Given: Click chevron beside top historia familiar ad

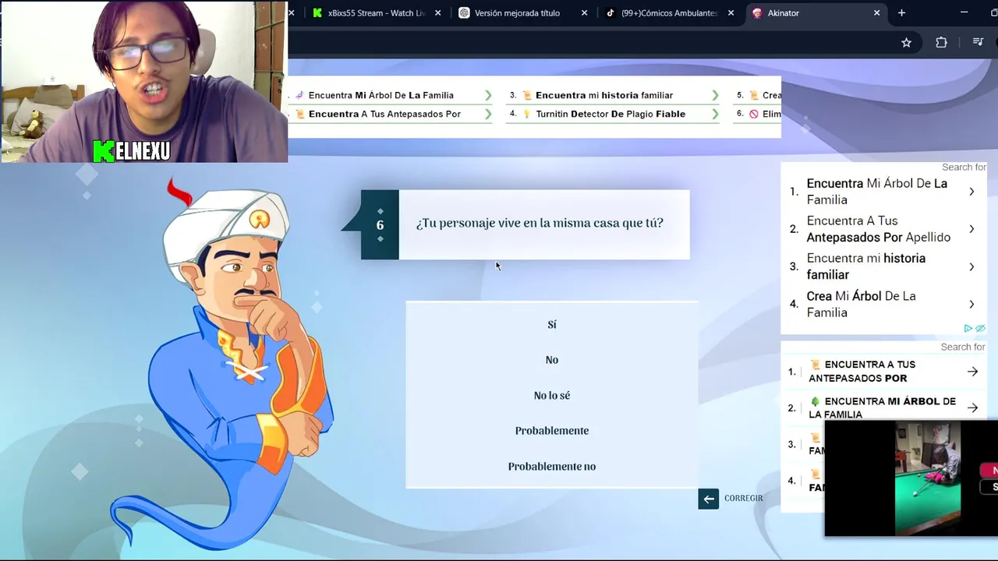Looking at the screenshot, I should 715,95.
